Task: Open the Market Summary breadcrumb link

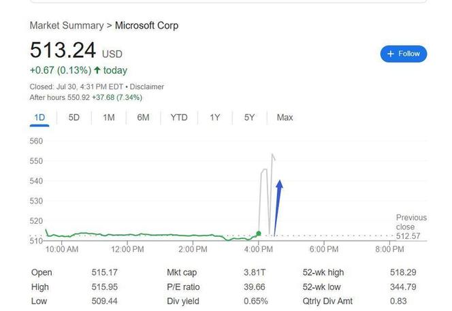Action: coord(67,25)
